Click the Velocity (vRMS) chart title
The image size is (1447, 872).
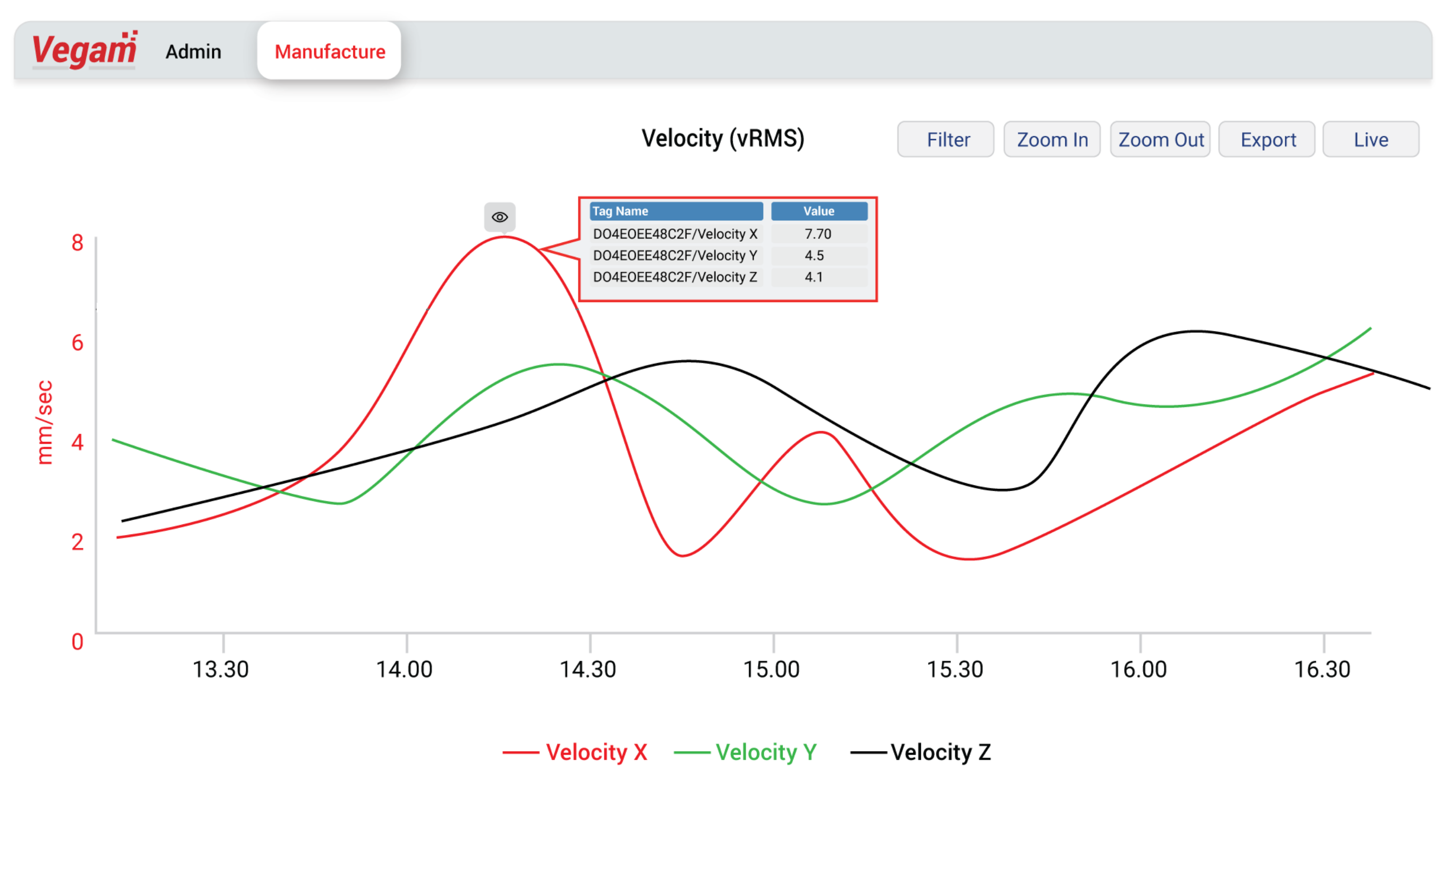[x=723, y=139]
